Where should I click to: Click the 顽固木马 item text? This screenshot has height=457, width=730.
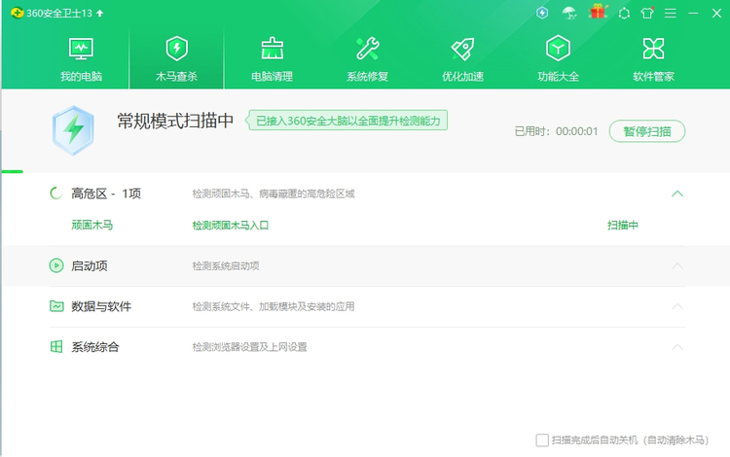click(x=92, y=226)
